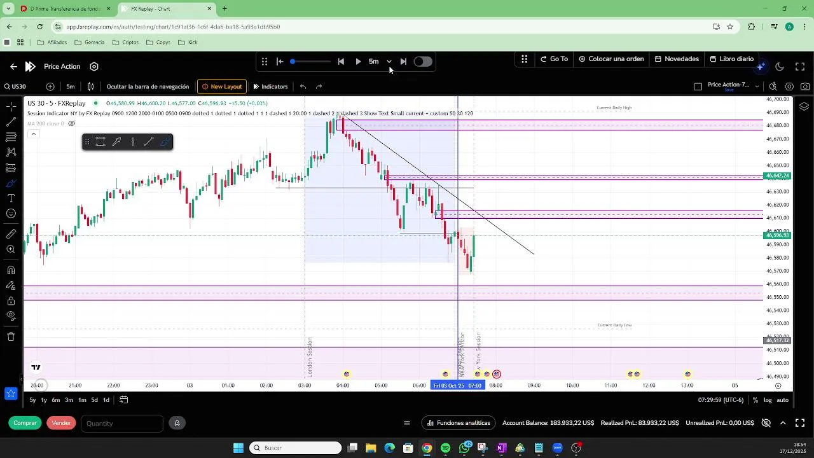
Task: Toggle the switch next to the replay controls
Action: 423,62
